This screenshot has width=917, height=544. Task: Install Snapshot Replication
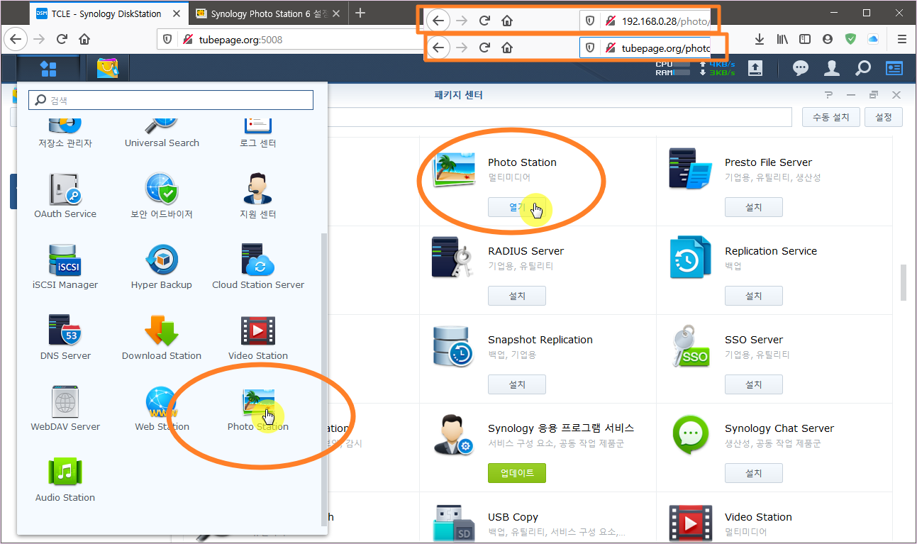pos(516,384)
